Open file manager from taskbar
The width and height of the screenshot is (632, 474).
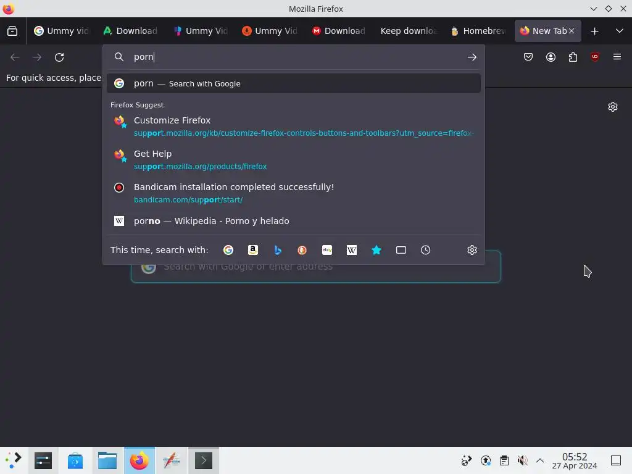pos(107,460)
